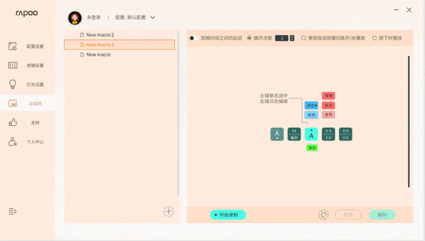Click the green 保存 save button

(382, 215)
